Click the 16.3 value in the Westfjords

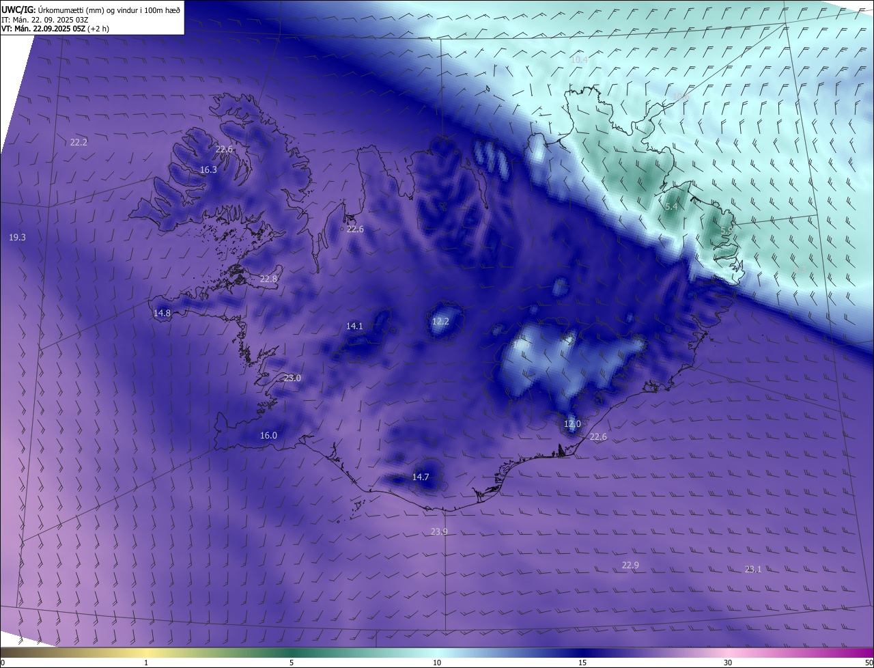208,169
